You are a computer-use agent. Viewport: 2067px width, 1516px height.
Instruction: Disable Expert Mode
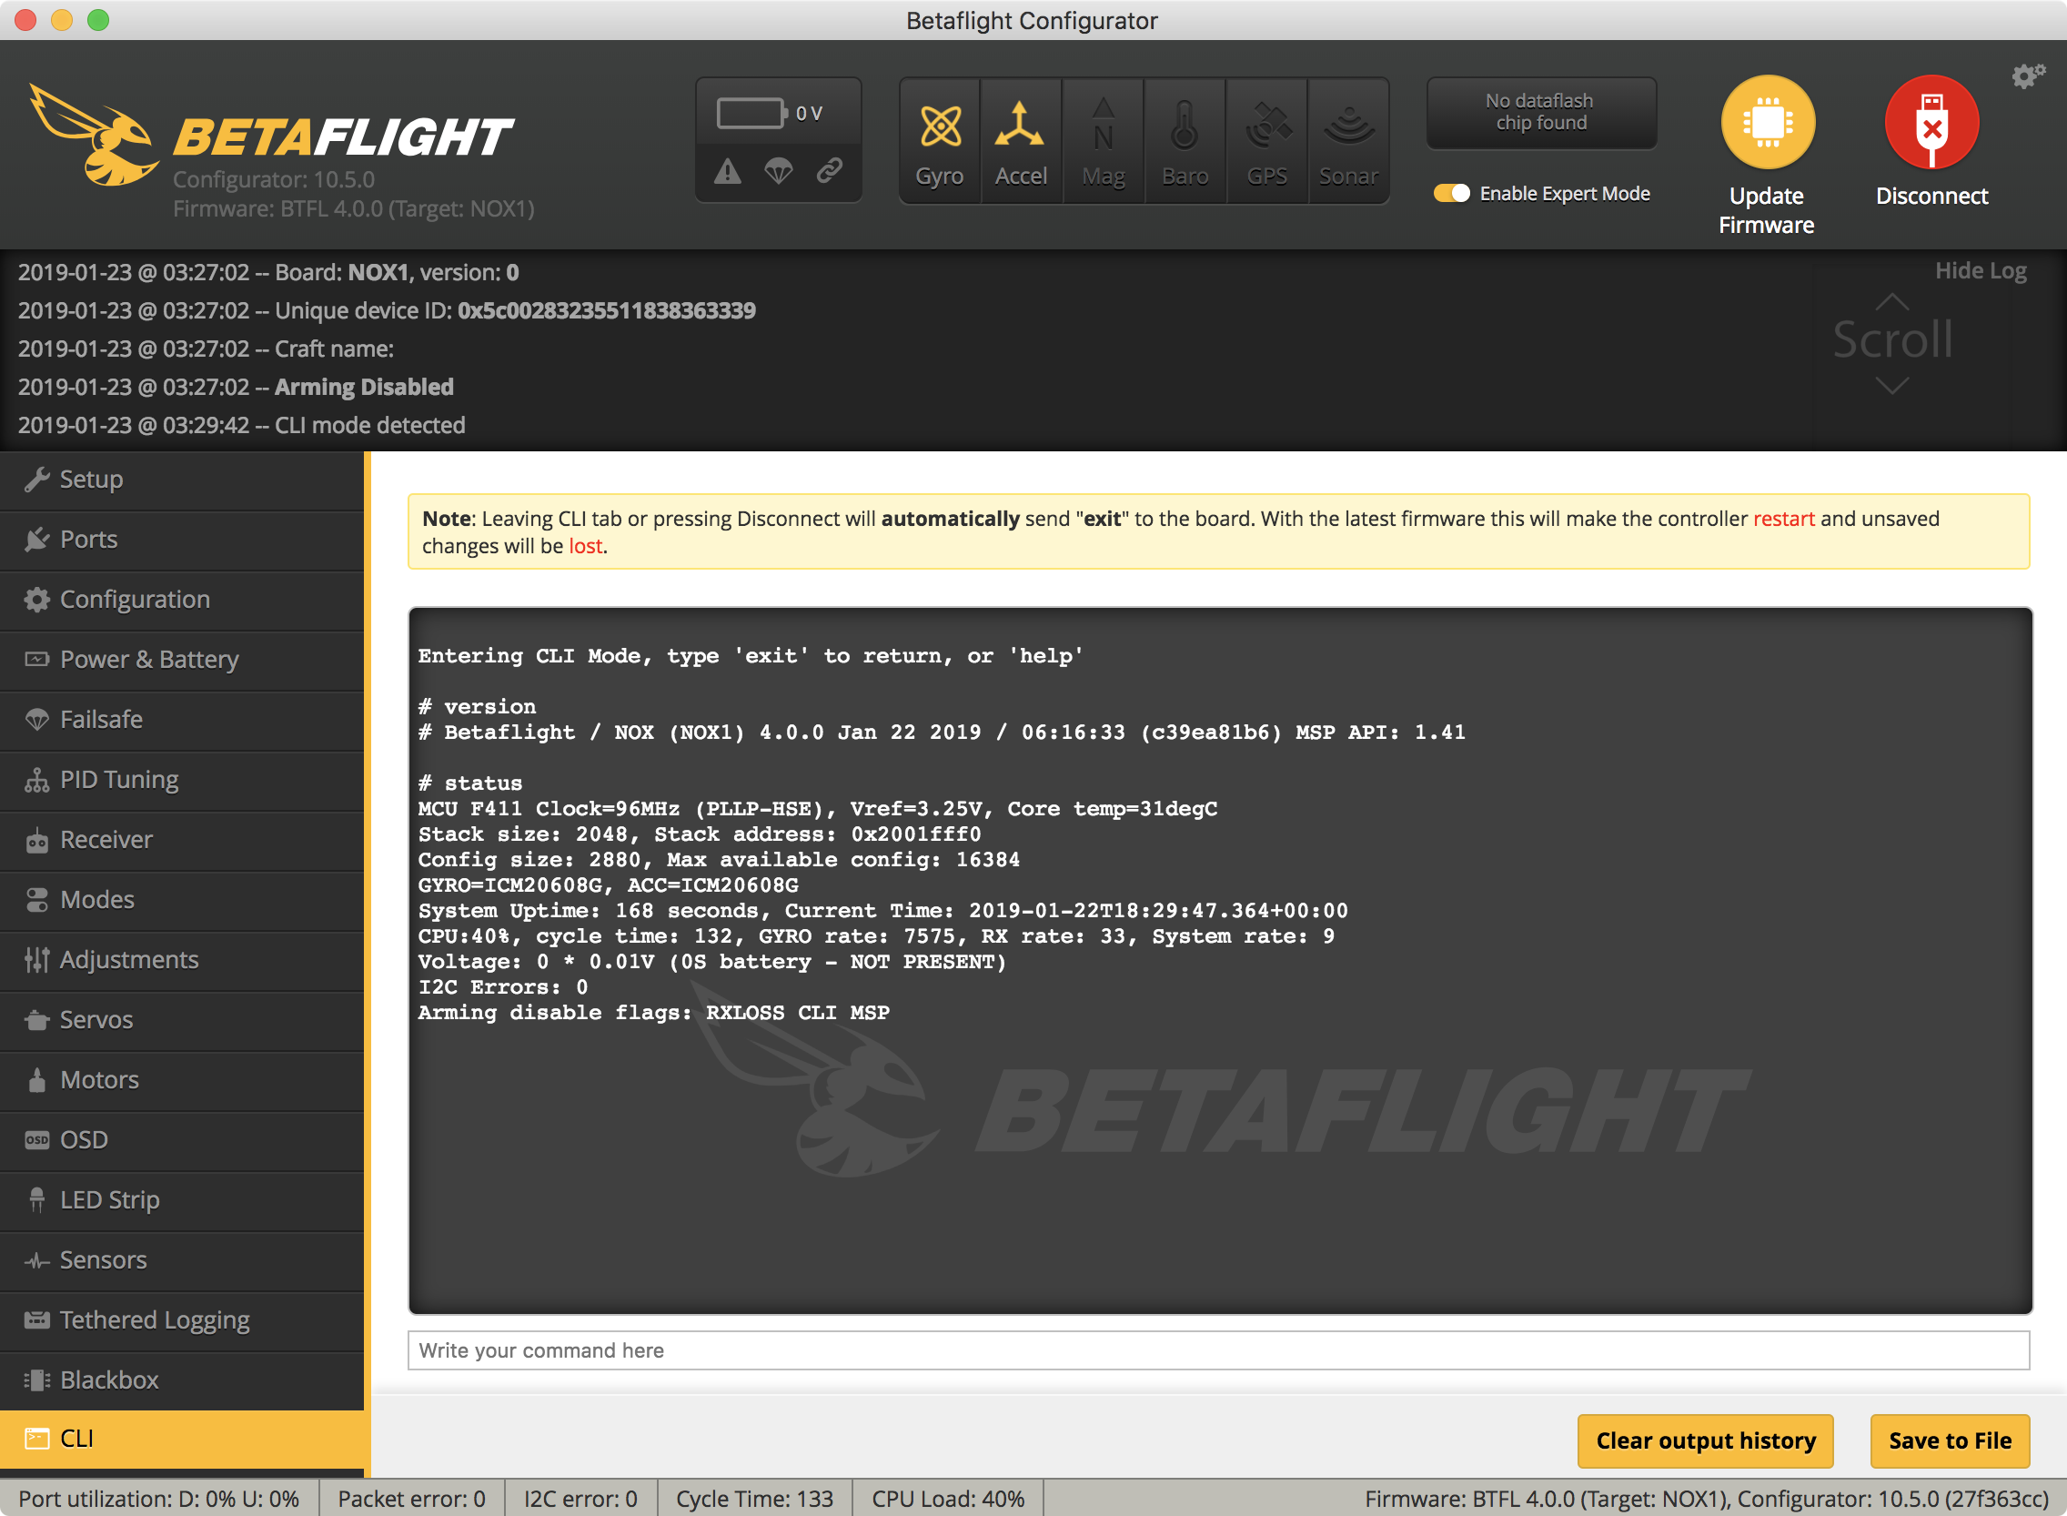tap(1452, 194)
